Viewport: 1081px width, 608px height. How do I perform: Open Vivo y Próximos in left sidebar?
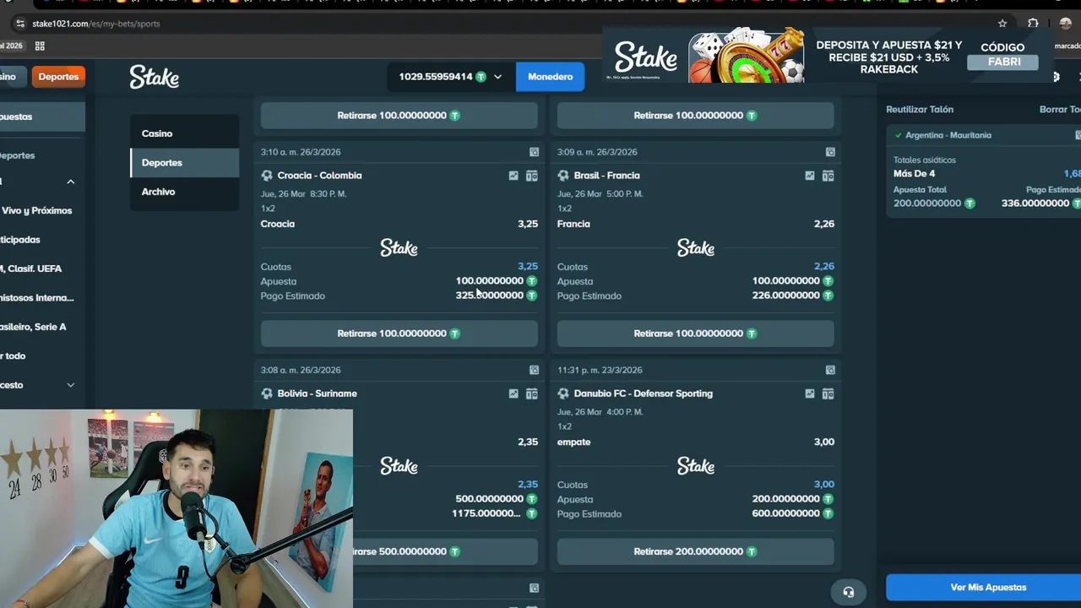36,211
